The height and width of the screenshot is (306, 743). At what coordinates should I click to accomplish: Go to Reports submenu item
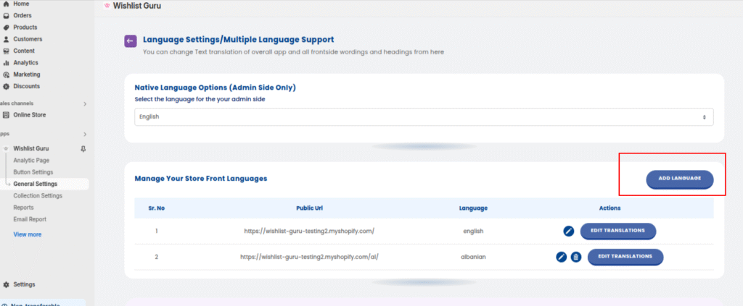point(23,208)
